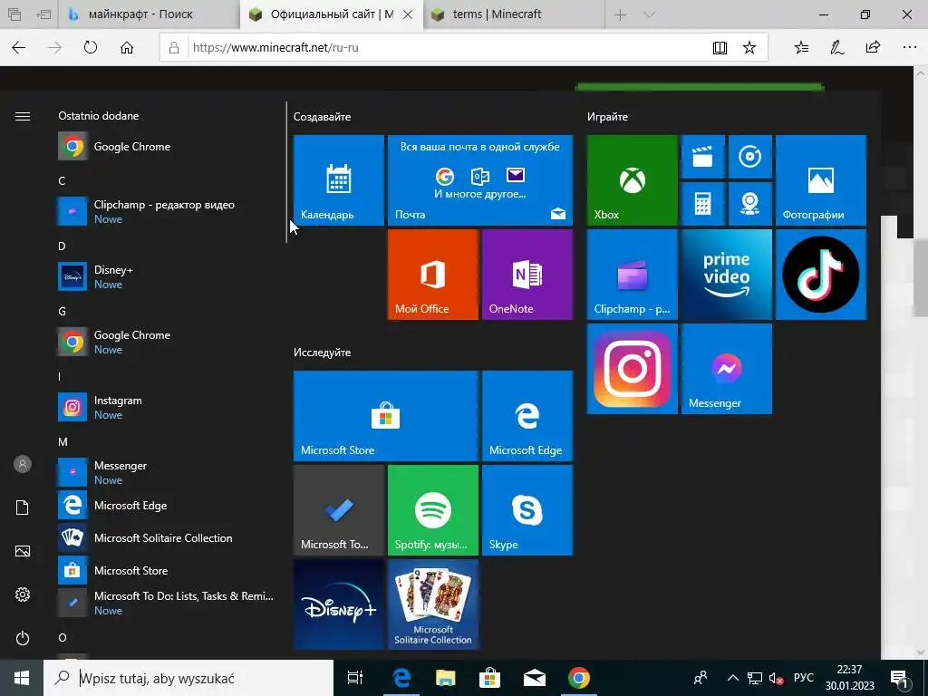Share this page
Image resolution: width=928 pixels, height=696 pixels.
(873, 47)
